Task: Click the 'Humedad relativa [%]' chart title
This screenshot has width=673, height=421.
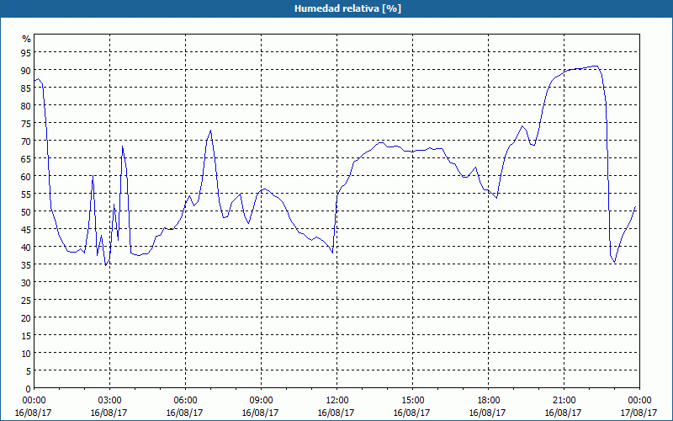Action: (x=347, y=8)
